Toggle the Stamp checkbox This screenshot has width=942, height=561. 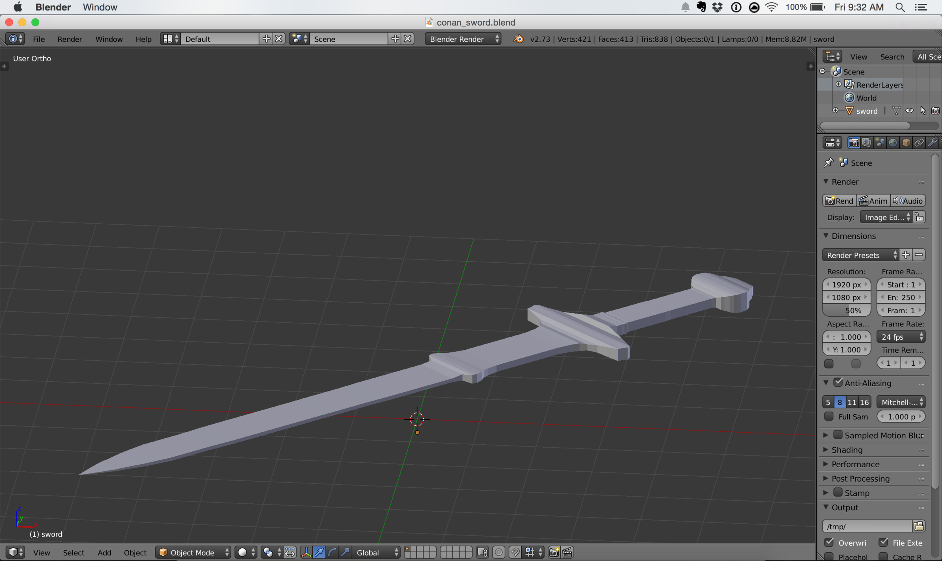pyautogui.click(x=838, y=492)
